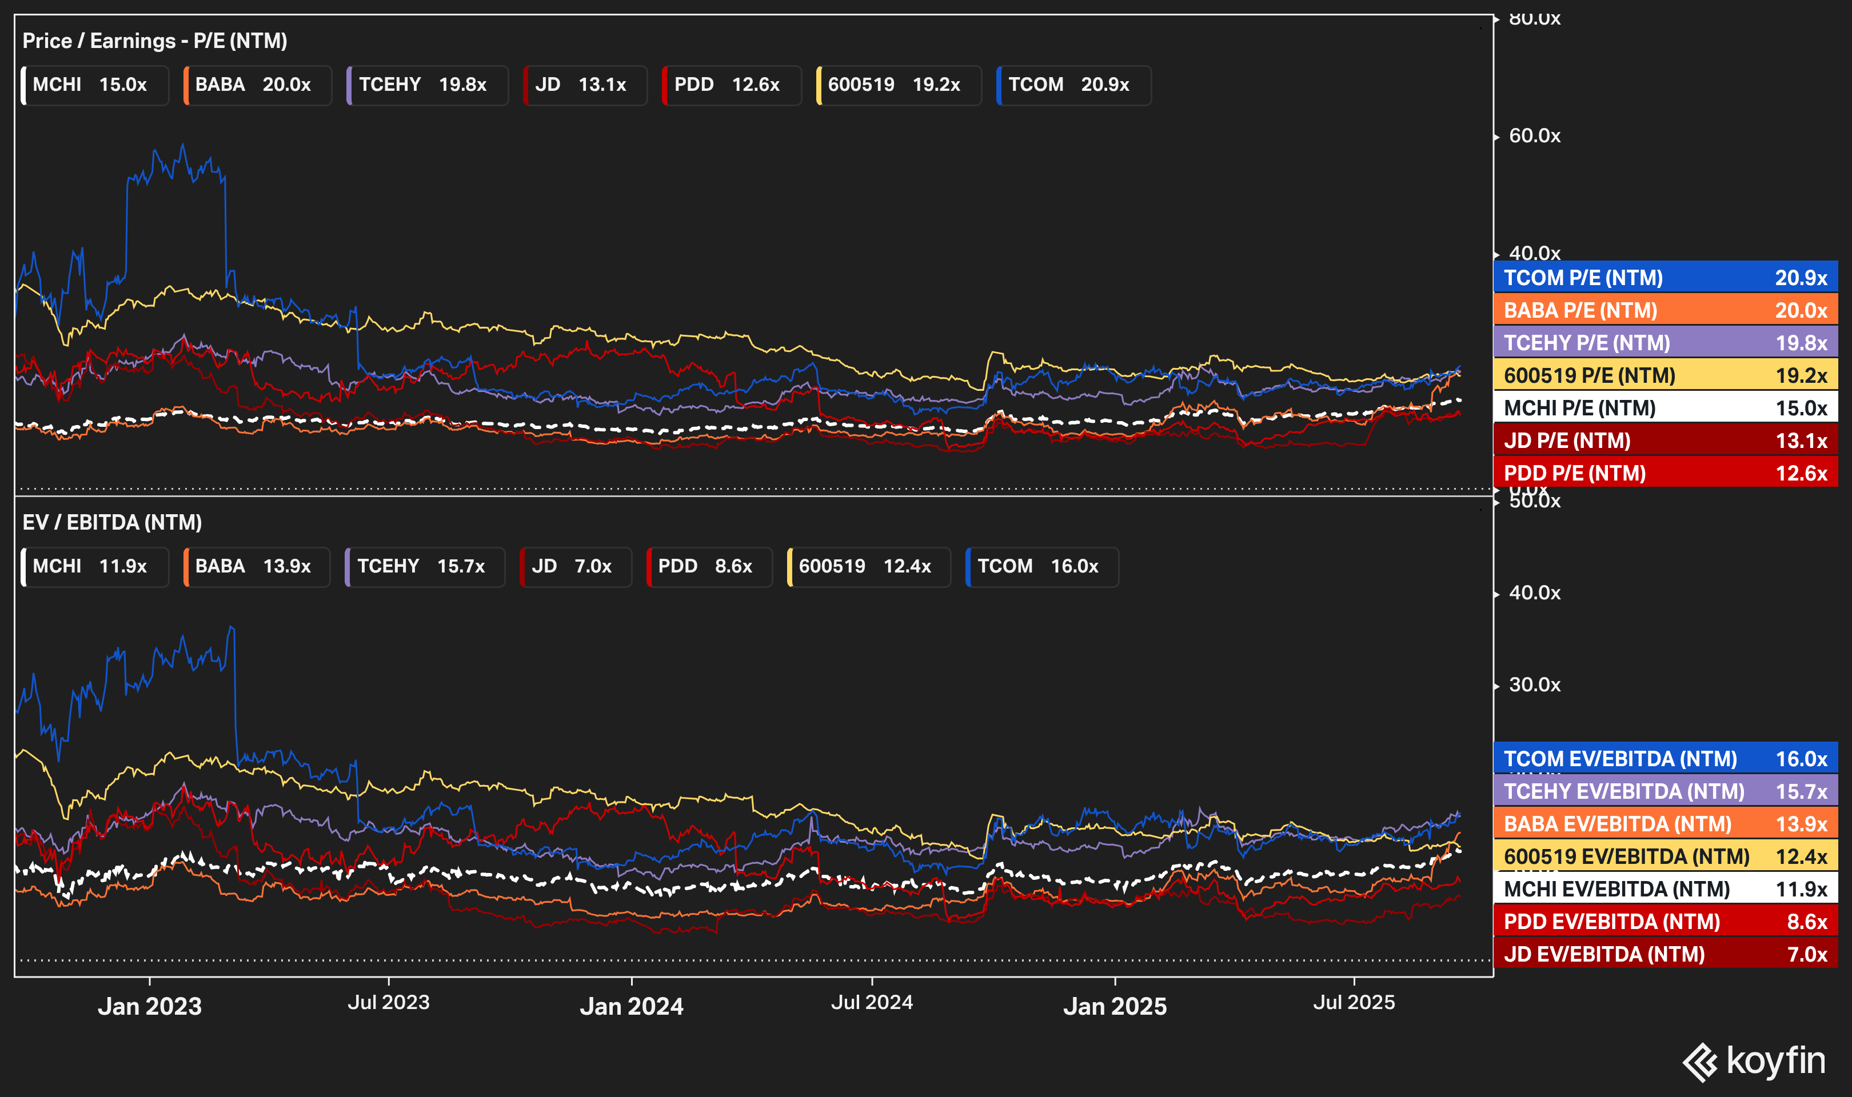Viewport: 1852px width, 1097px height.
Task: Select the JD EV/EBITDA (NTM) 7.0x label
Action: click(1665, 954)
